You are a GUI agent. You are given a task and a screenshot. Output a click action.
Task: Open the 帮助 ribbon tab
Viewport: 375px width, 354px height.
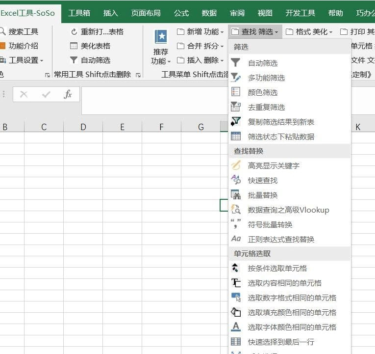(335, 13)
